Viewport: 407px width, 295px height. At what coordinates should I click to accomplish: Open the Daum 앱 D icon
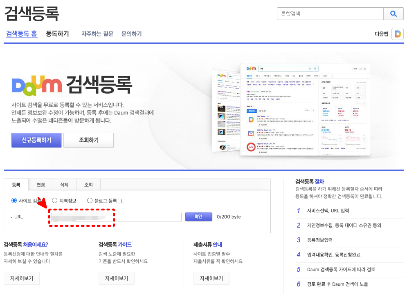click(397, 34)
